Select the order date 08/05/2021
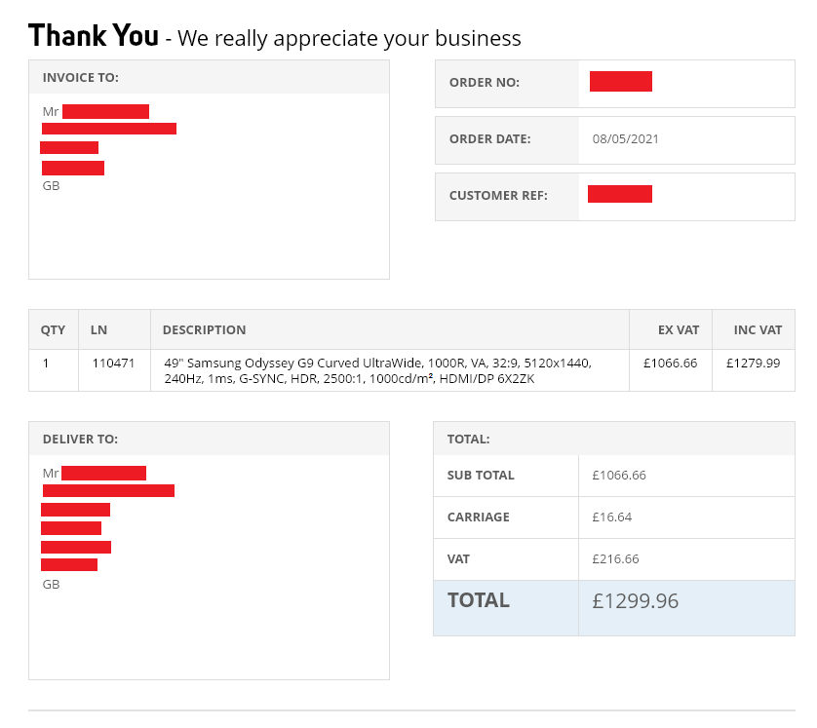The height and width of the screenshot is (728, 817). point(626,139)
